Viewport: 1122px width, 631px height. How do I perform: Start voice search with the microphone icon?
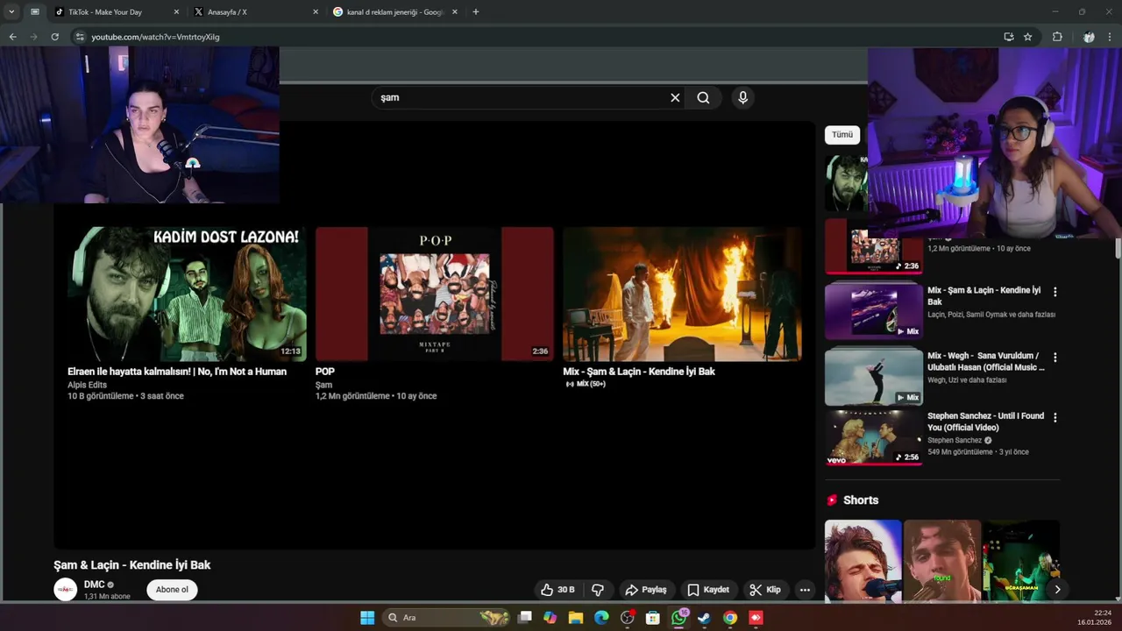tap(742, 97)
